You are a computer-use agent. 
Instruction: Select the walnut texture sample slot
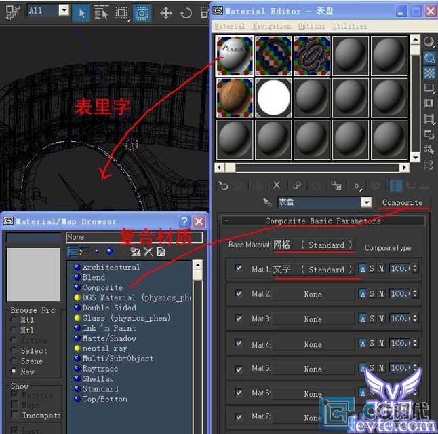(x=235, y=98)
